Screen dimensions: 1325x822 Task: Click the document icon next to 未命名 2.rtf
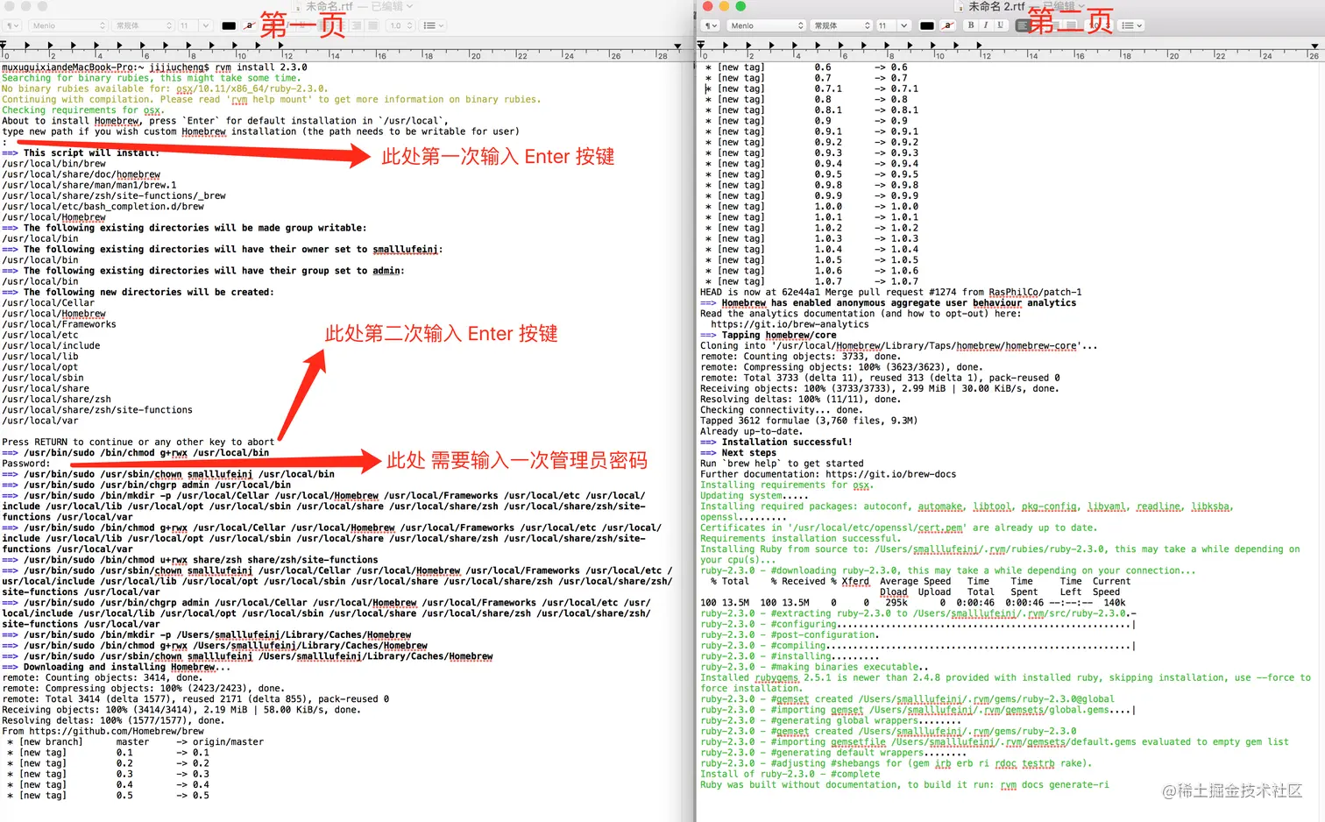pos(960,6)
